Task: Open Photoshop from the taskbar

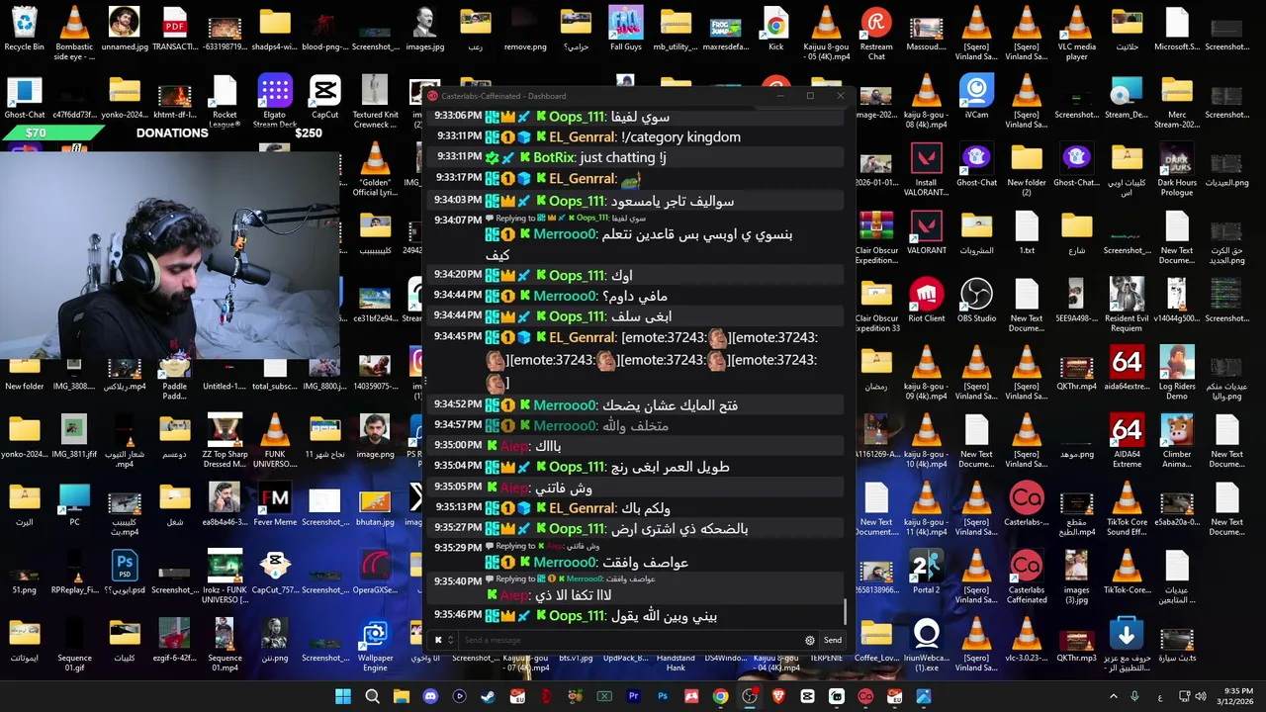Action: click(663, 696)
